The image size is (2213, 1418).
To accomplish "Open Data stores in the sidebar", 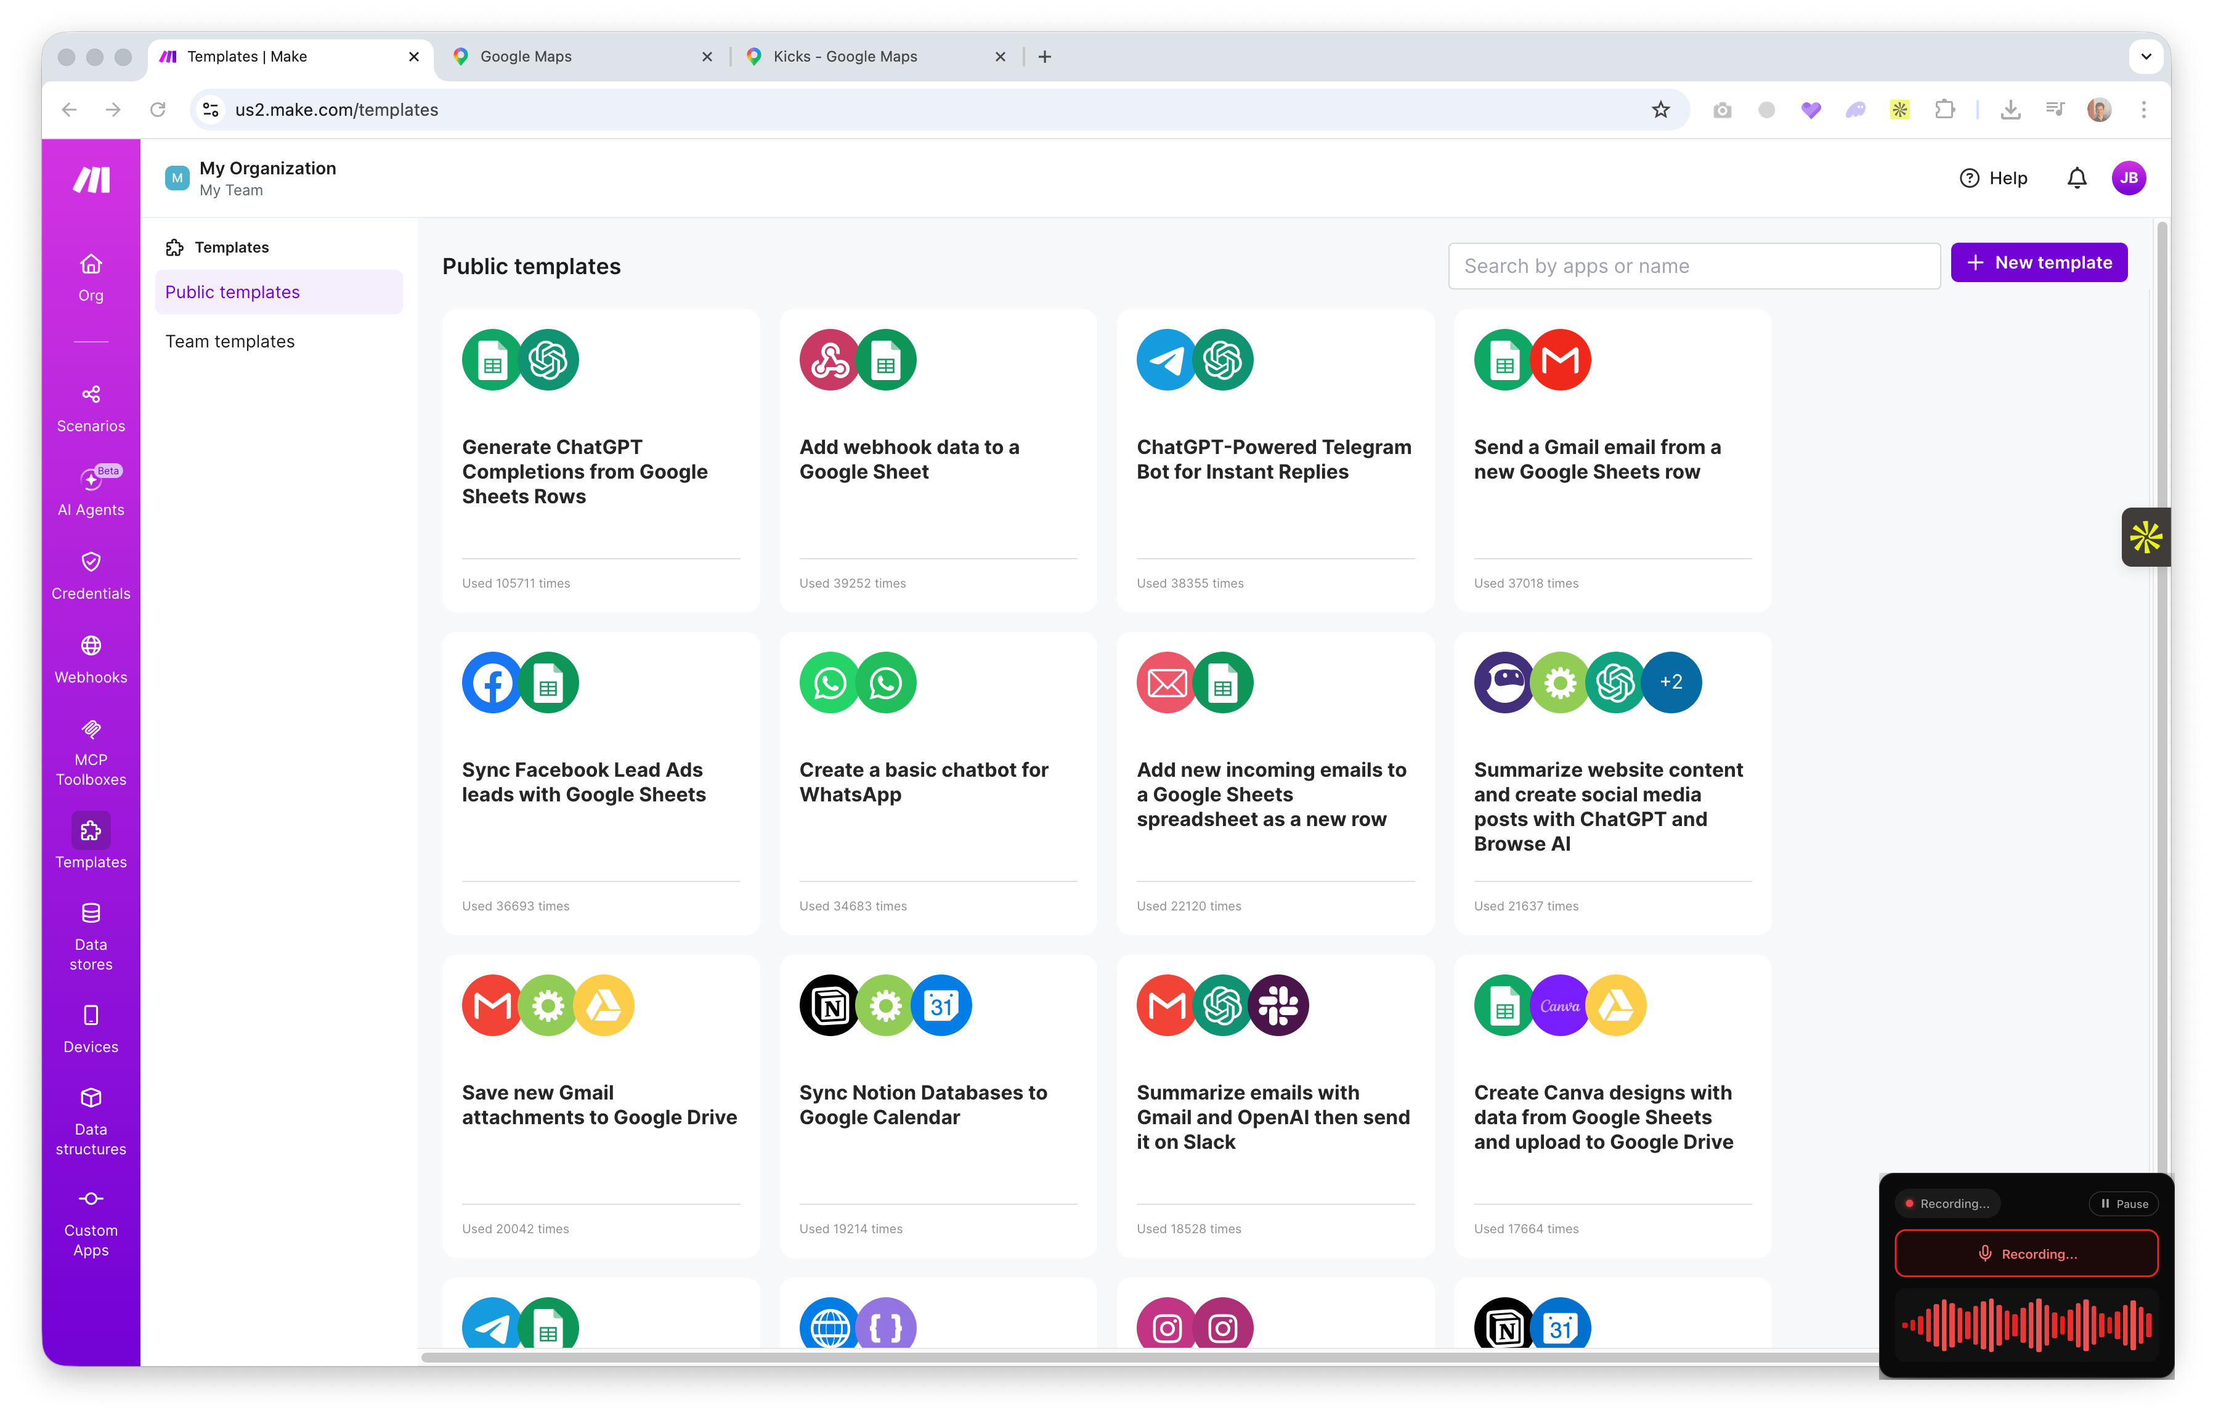I will tap(90, 936).
